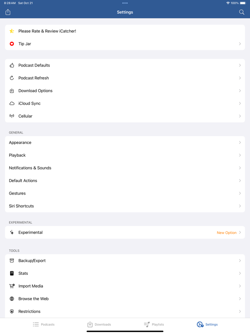Tap the iCloud Sync cloud icon
The width and height of the screenshot is (250, 334).
(12, 104)
